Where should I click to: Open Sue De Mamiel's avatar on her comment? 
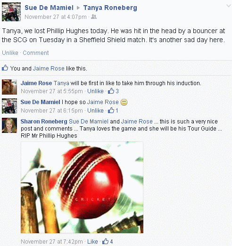[9, 106]
